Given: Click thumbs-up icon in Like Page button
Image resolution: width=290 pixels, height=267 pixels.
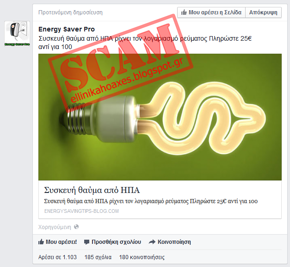Looking at the screenshot, I should pyautogui.click(x=184, y=12).
